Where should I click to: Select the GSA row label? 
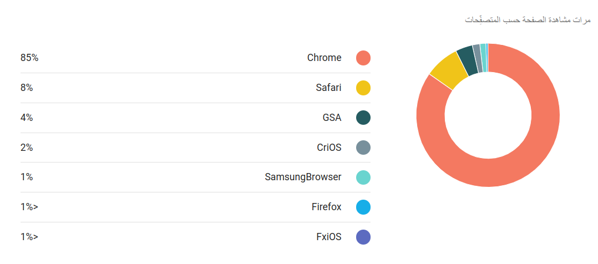[332, 118]
